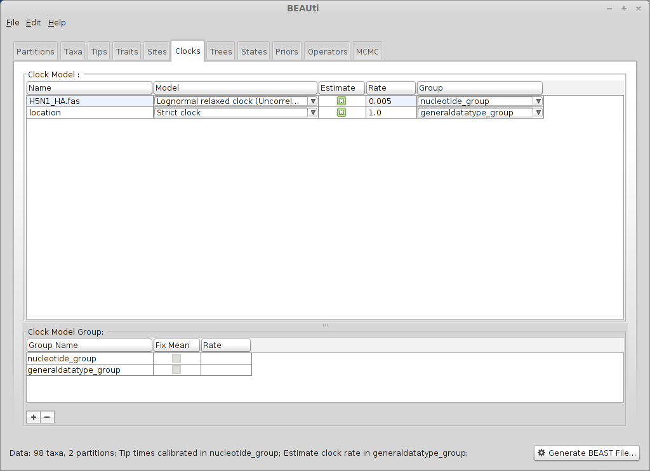The image size is (650, 471).
Task: Click the minus button to remove clock group
Action: coord(47,416)
